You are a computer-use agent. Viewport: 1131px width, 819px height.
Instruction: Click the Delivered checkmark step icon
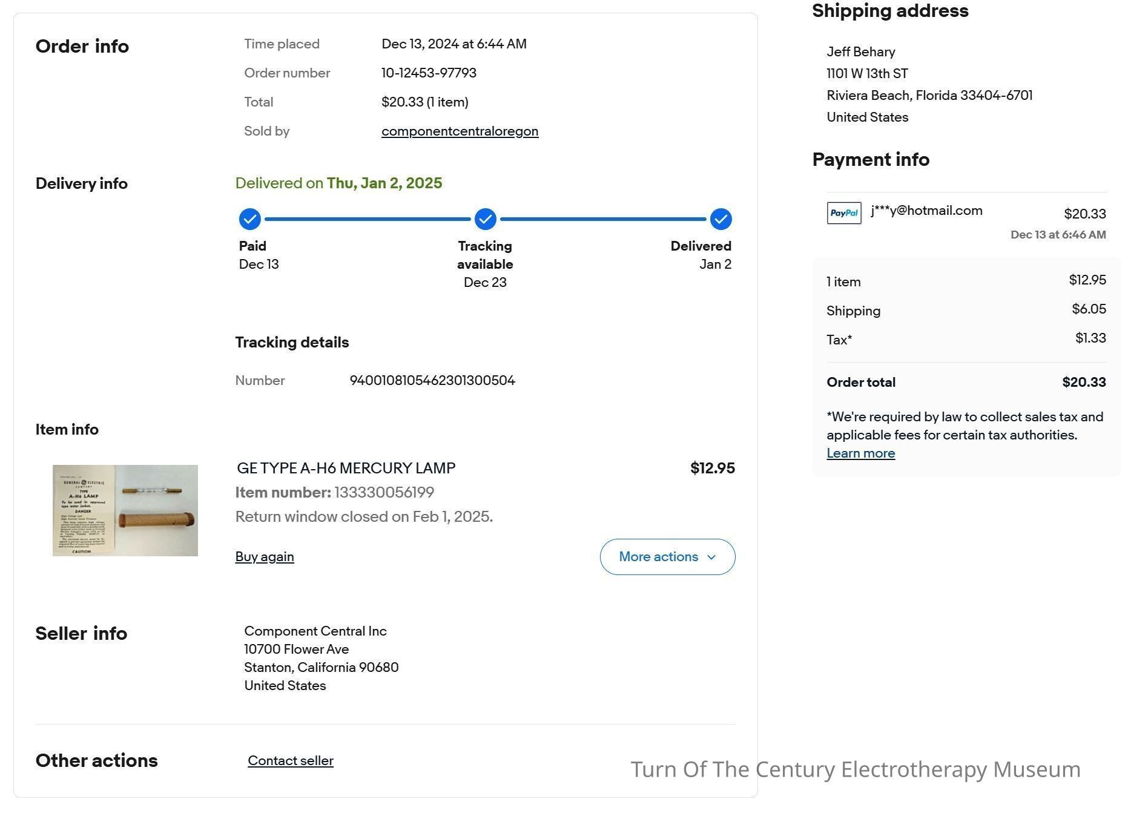coord(720,219)
